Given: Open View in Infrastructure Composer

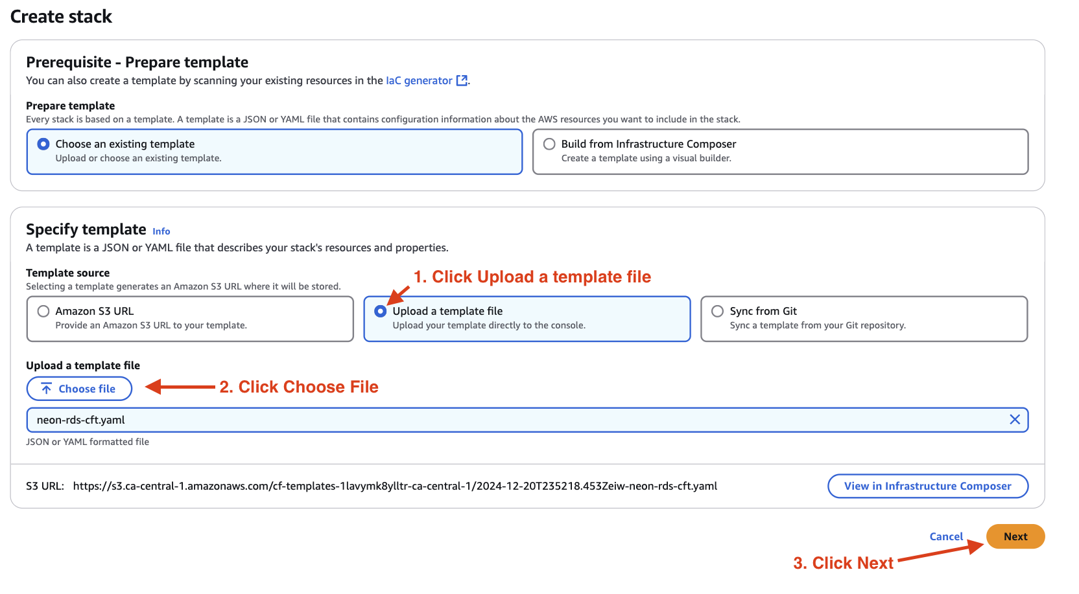Looking at the screenshot, I should tap(927, 486).
